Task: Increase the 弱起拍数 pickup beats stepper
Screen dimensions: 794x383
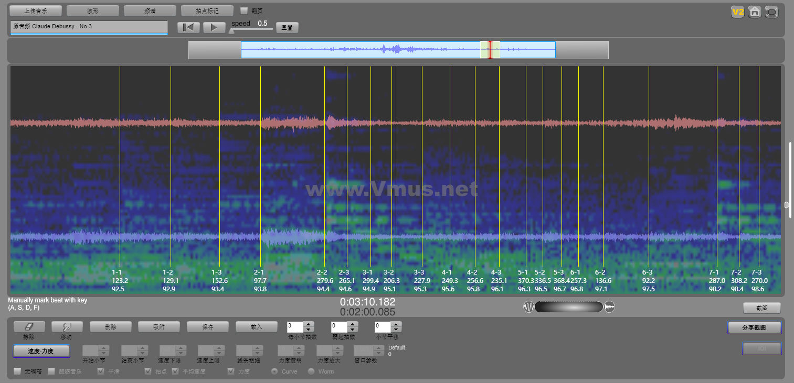Action: tap(353, 324)
